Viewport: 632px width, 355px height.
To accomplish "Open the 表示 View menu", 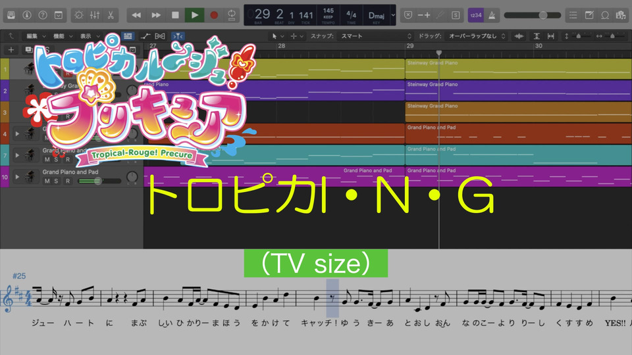I will pyautogui.click(x=90, y=36).
